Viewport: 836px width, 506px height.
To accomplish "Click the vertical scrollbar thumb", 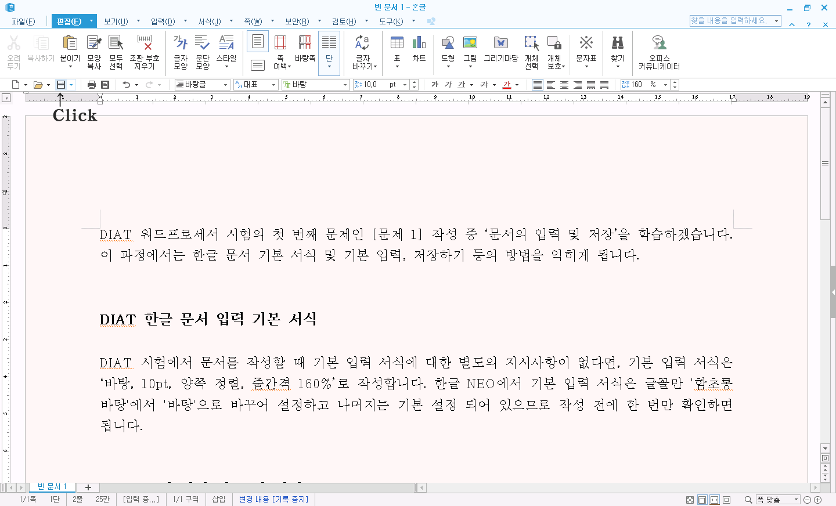I will (825, 164).
